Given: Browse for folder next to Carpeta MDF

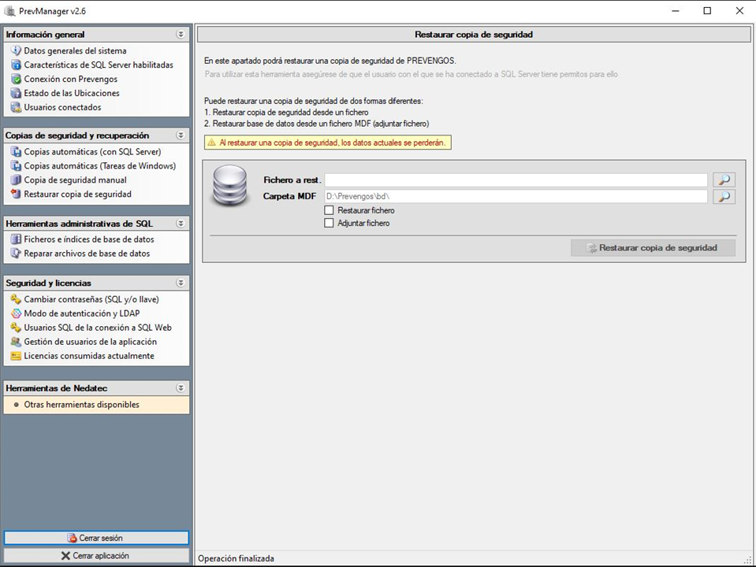Looking at the screenshot, I should click(x=724, y=197).
